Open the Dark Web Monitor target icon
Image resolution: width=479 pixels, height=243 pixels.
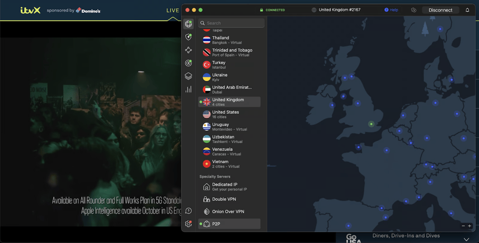pyautogui.click(x=189, y=63)
